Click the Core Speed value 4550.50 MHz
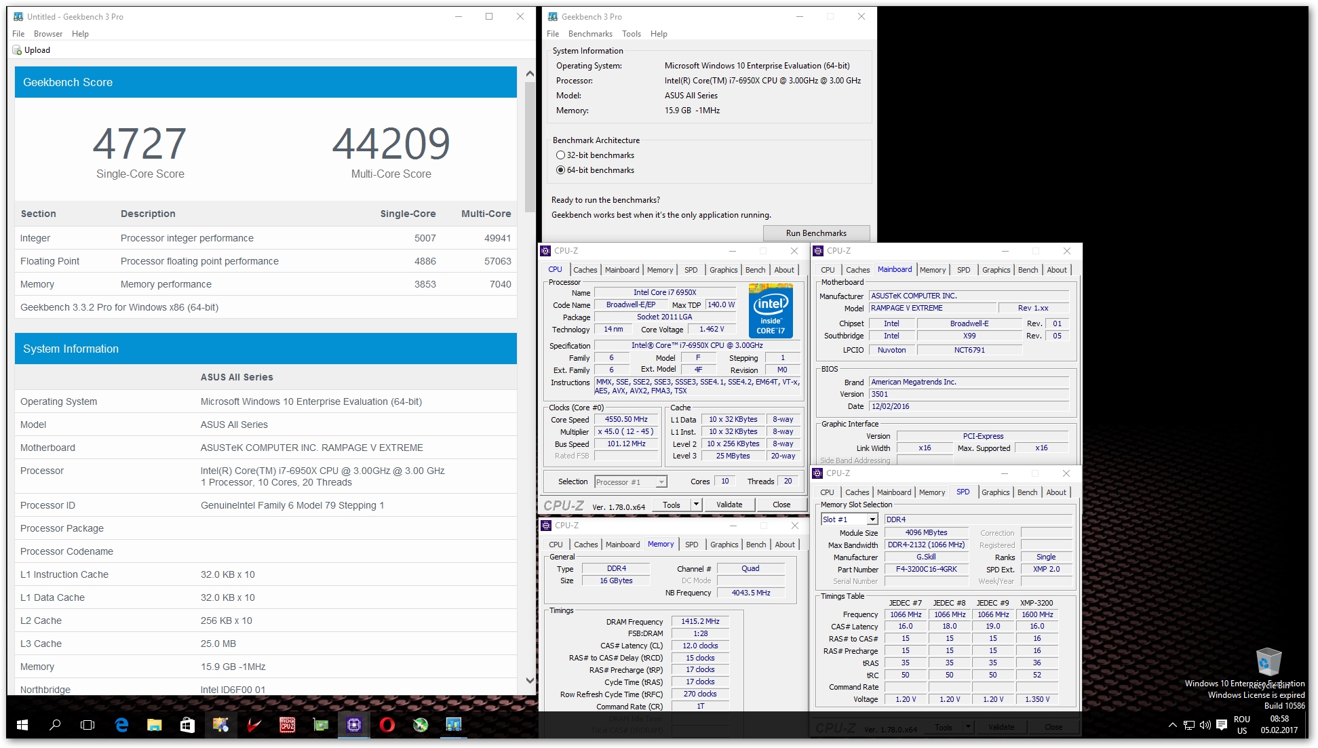1318x748 pixels. pyautogui.click(x=626, y=420)
